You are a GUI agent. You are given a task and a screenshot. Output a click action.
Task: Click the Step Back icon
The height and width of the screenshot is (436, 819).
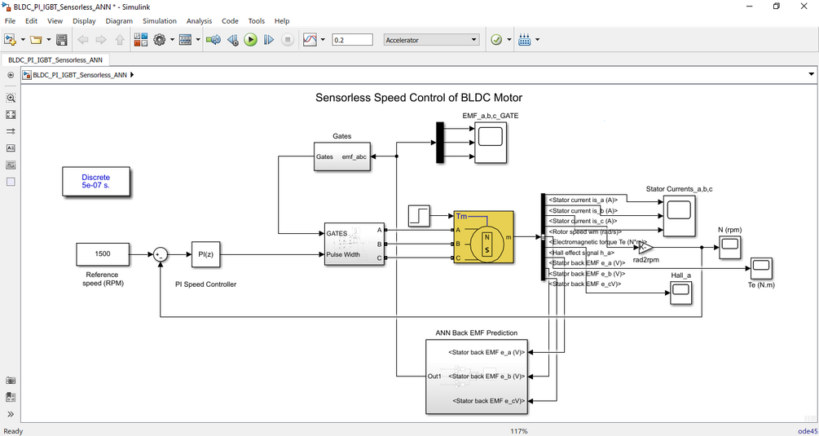pyautogui.click(x=233, y=40)
